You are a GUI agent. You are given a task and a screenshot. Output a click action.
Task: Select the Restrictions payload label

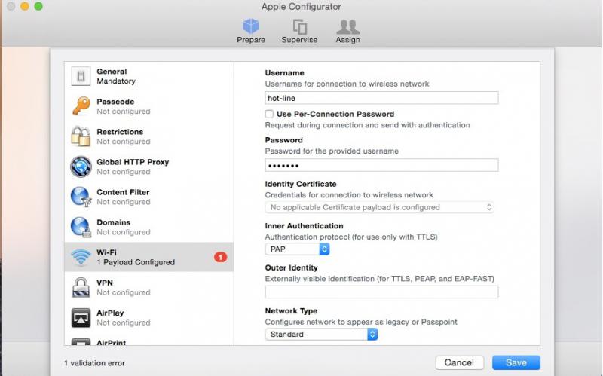[x=120, y=132]
